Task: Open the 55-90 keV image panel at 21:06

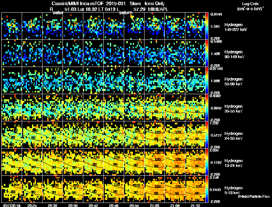Action: 175,81
